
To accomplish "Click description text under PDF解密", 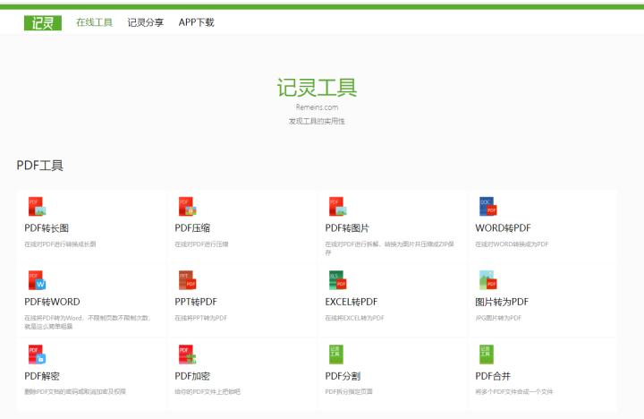I will click(75, 391).
